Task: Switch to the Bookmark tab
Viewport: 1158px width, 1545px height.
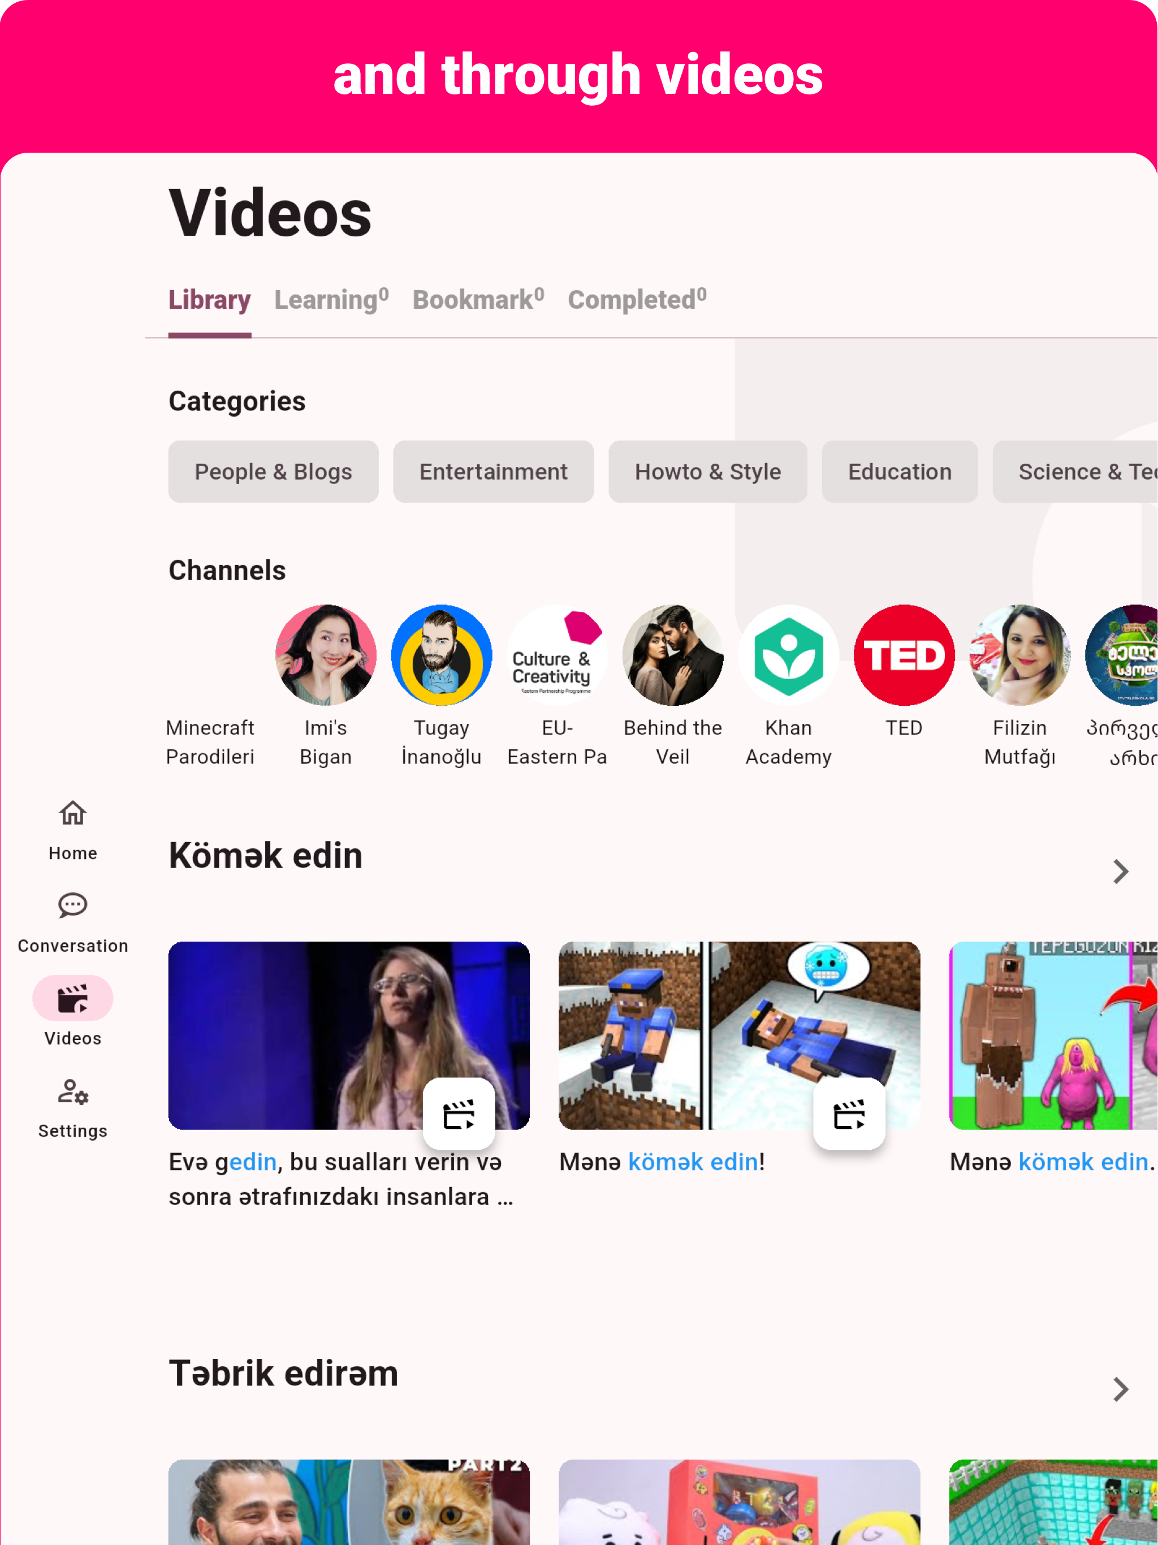Action: 478,300
